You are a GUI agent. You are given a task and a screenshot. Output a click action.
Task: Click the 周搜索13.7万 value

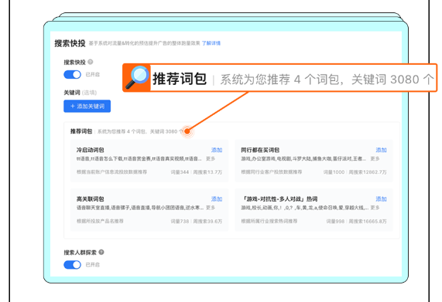click(207, 172)
